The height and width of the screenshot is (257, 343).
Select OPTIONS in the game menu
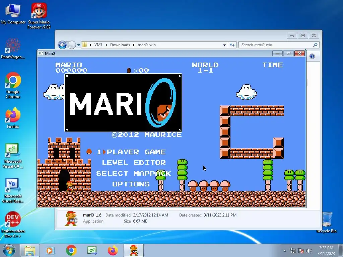click(131, 184)
